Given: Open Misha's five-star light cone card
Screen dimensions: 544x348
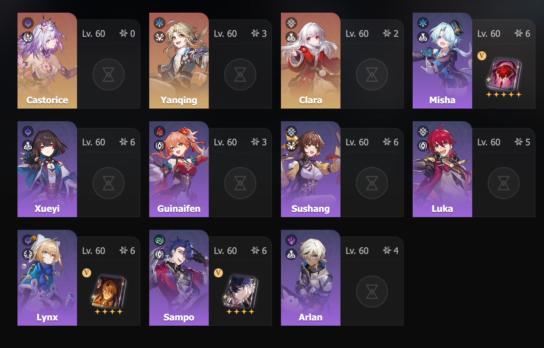Looking at the screenshot, I should point(504,77).
